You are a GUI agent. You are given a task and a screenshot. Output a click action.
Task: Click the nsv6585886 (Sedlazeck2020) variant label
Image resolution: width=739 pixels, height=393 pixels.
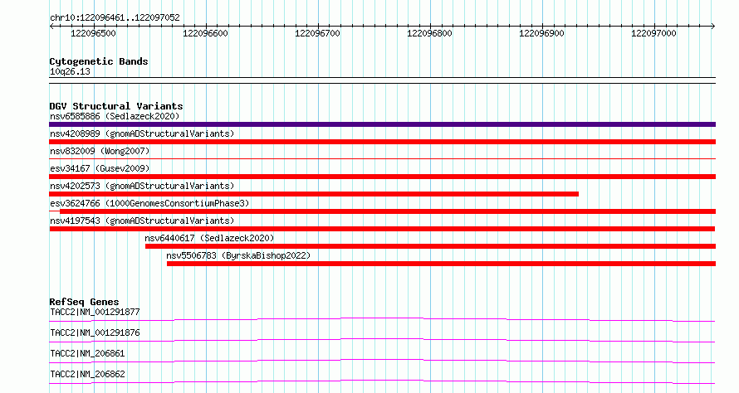click(x=115, y=116)
